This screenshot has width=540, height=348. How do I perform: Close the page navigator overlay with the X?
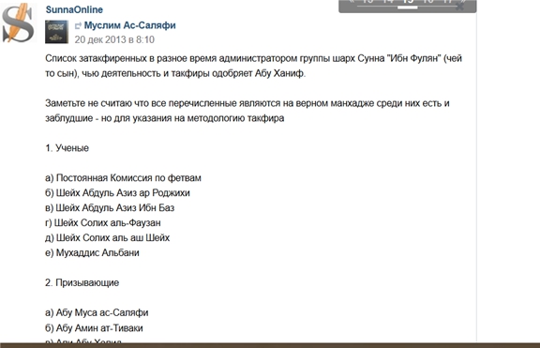[x=459, y=7]
